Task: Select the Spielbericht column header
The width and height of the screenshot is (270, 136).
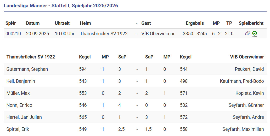Action: click(251, 23)
